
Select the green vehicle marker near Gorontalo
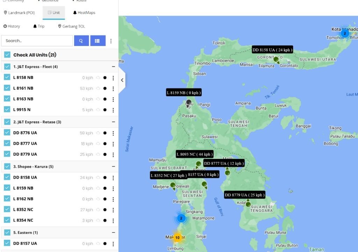276,59
